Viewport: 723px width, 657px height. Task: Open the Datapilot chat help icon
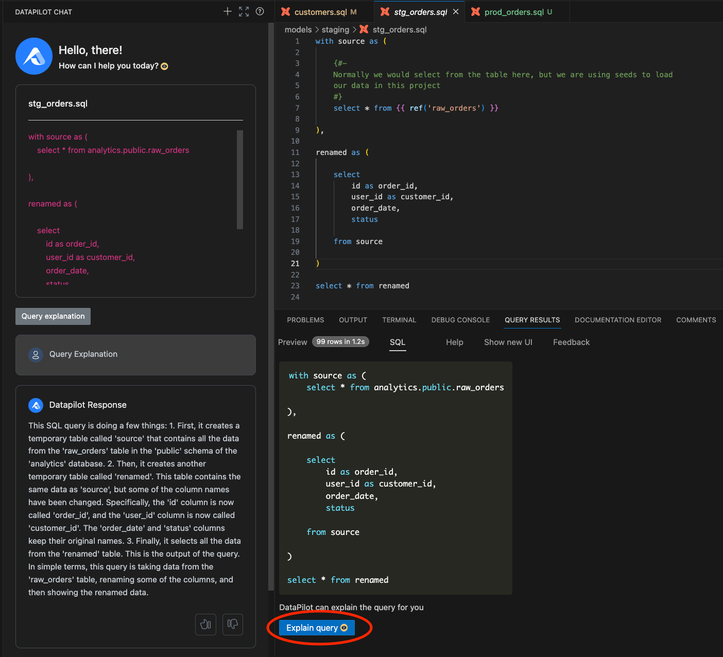pyautogui.click(x=260, y=11)
